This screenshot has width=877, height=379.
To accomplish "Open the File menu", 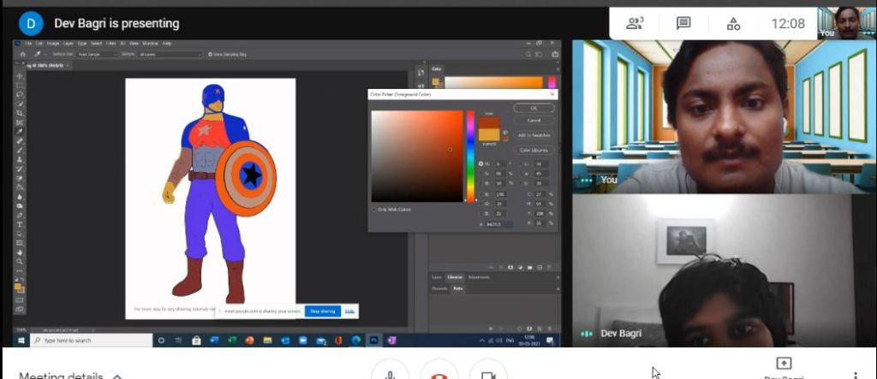I will pyautogui.click(x=28, y=43).
